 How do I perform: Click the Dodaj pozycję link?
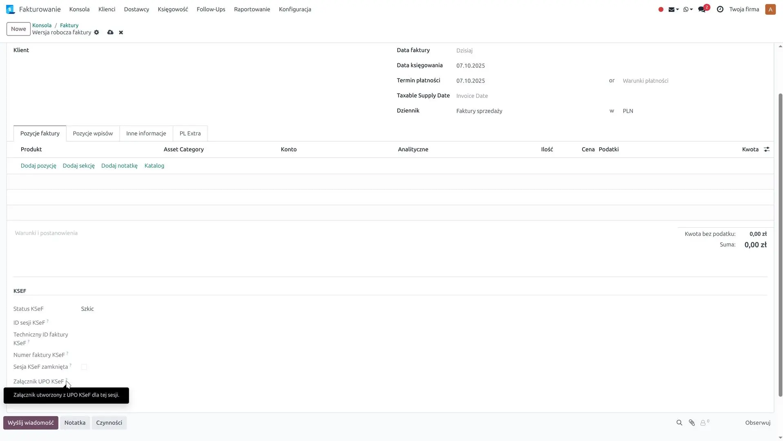[x=38, y=166]
